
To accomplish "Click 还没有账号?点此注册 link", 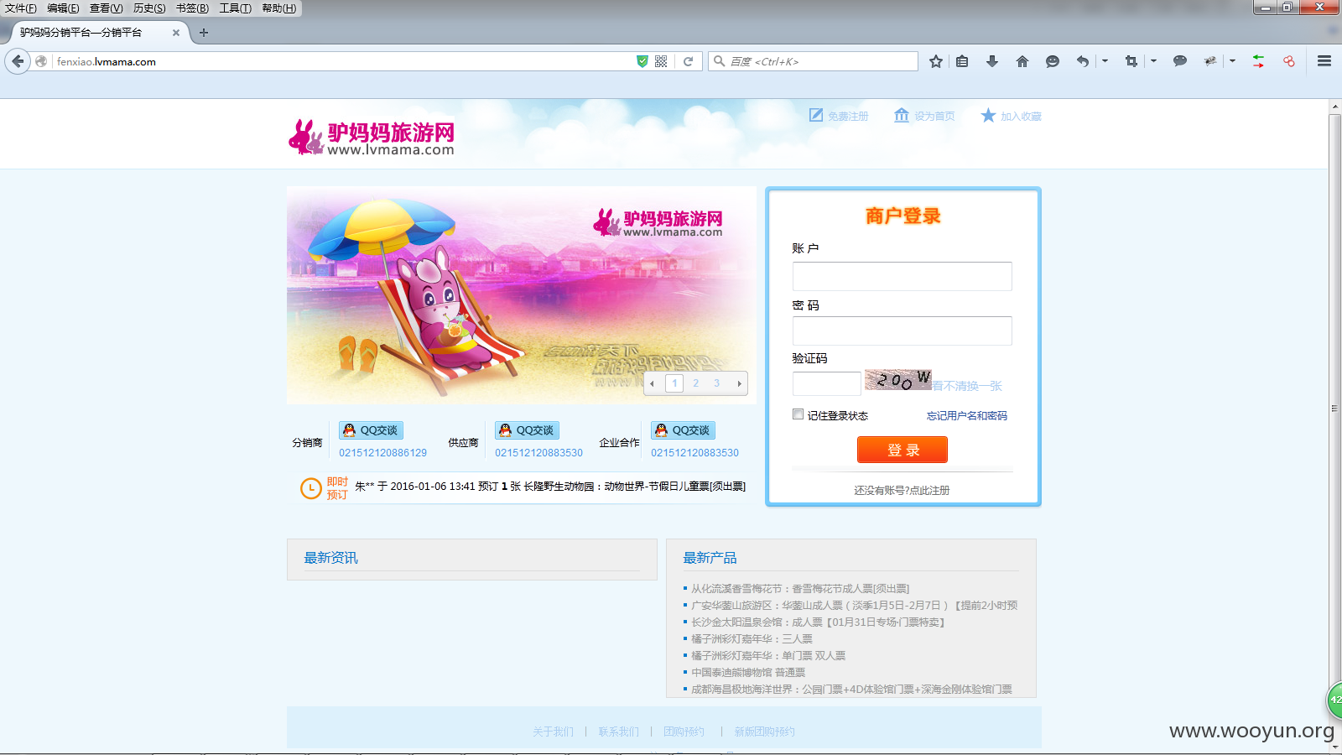I will click(x=902, y=491).
